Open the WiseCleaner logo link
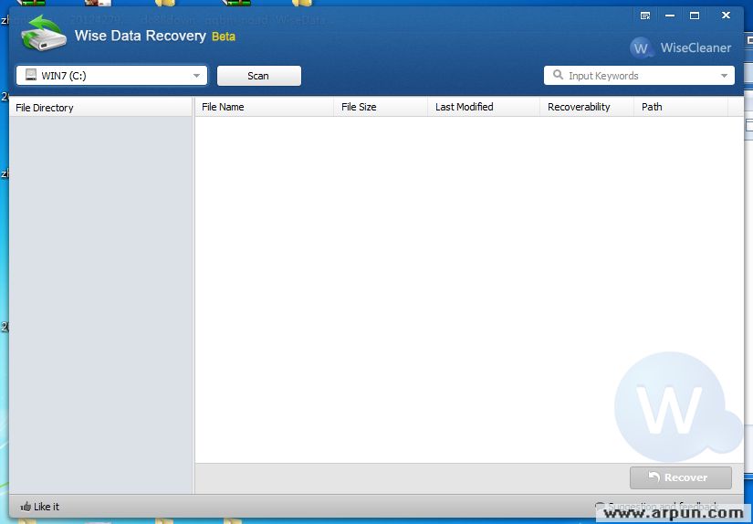Screen dimensions: 753x524 coord(681,47)
